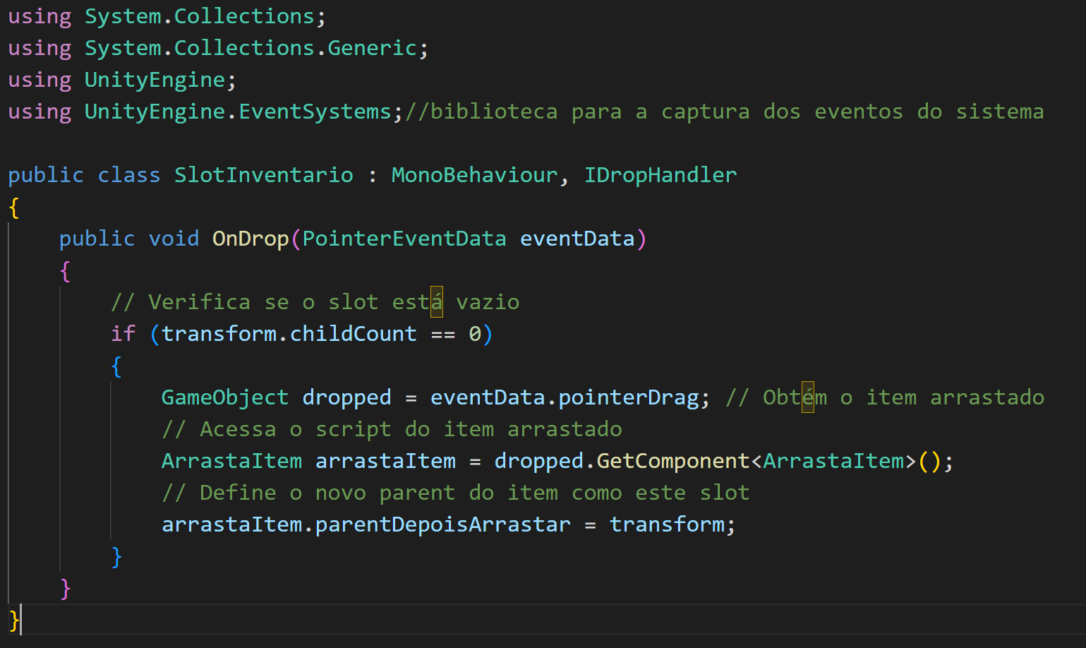Click the 'if' keyword
This screenshot has height=648, width=1086.
click(x=123, y=334)
